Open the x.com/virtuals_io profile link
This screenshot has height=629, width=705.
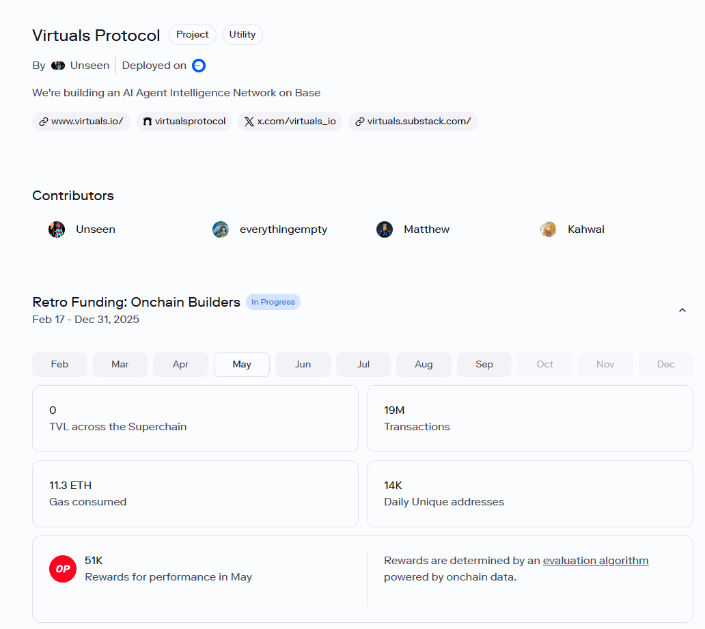click(x=290, y=122)
